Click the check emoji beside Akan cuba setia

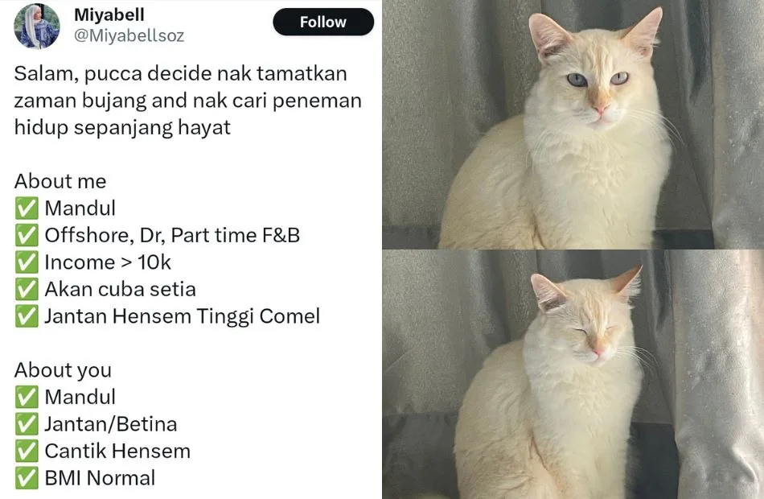tap(27, 289)
